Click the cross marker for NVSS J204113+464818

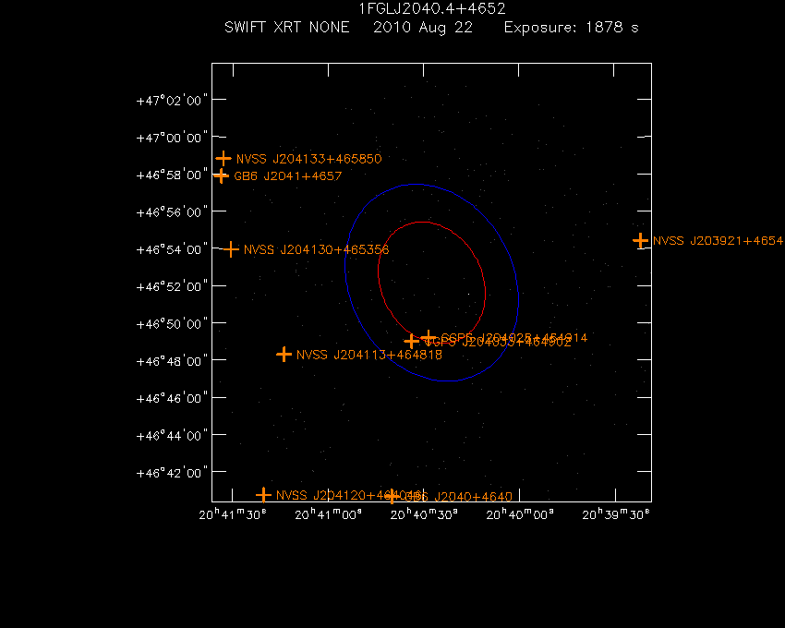(284, 355)
